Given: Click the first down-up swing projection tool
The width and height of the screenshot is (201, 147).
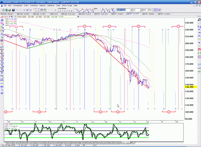Looking at the screenshot, I should pyautogui.click(x=77, y=10).
